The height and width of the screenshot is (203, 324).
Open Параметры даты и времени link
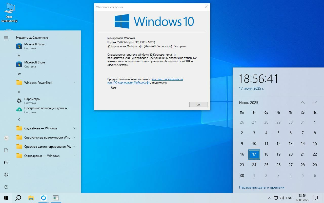click(x=261, y=187)
